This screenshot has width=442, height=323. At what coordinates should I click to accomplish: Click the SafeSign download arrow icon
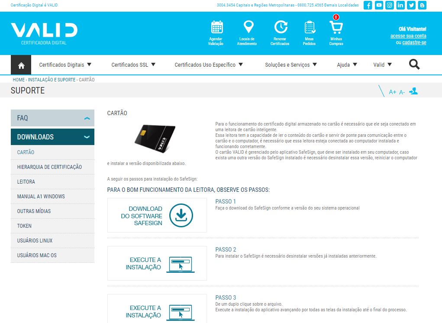coord(181,215)
